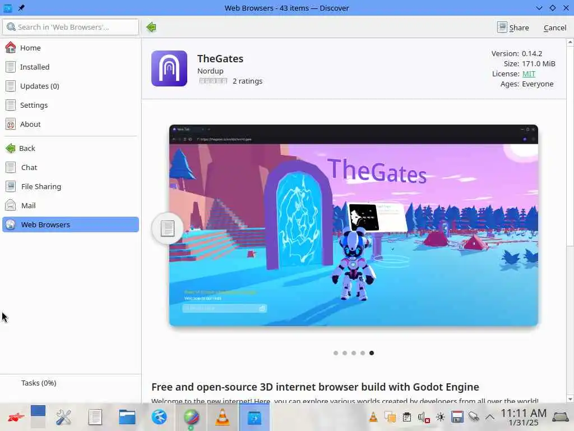The height and width of the screenshot is (431, 574).
Task: Click the show desktop icon
Action: (561, 417)
